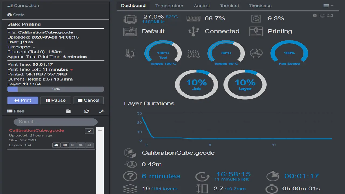
Task: Toggle fullscreen dashboard view icon
Action: (330, 15)
